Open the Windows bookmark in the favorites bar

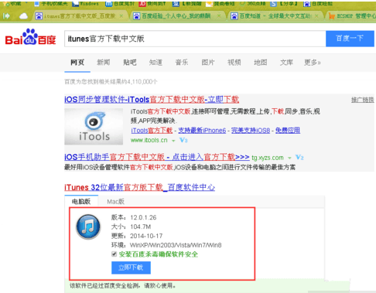click(x=85, y=4)
